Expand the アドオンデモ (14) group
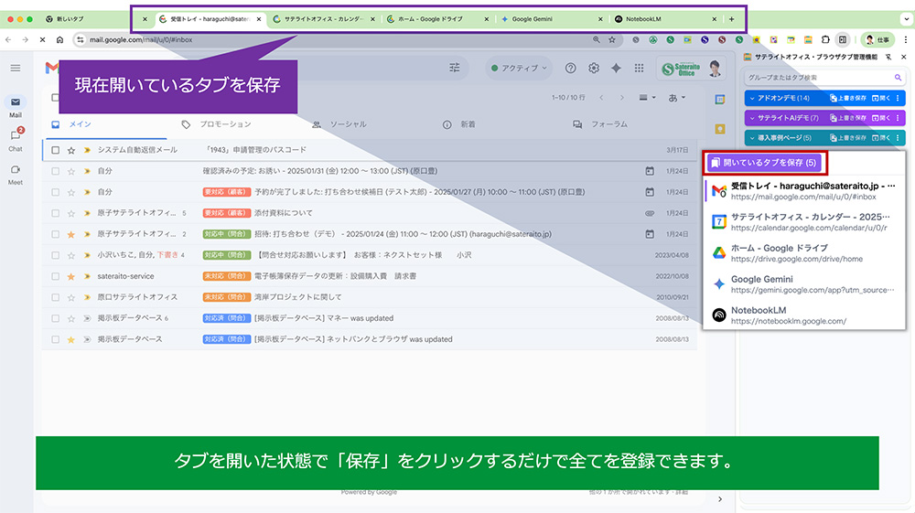The width and height of the screenshot is (915, 513). tap(752, 98)
